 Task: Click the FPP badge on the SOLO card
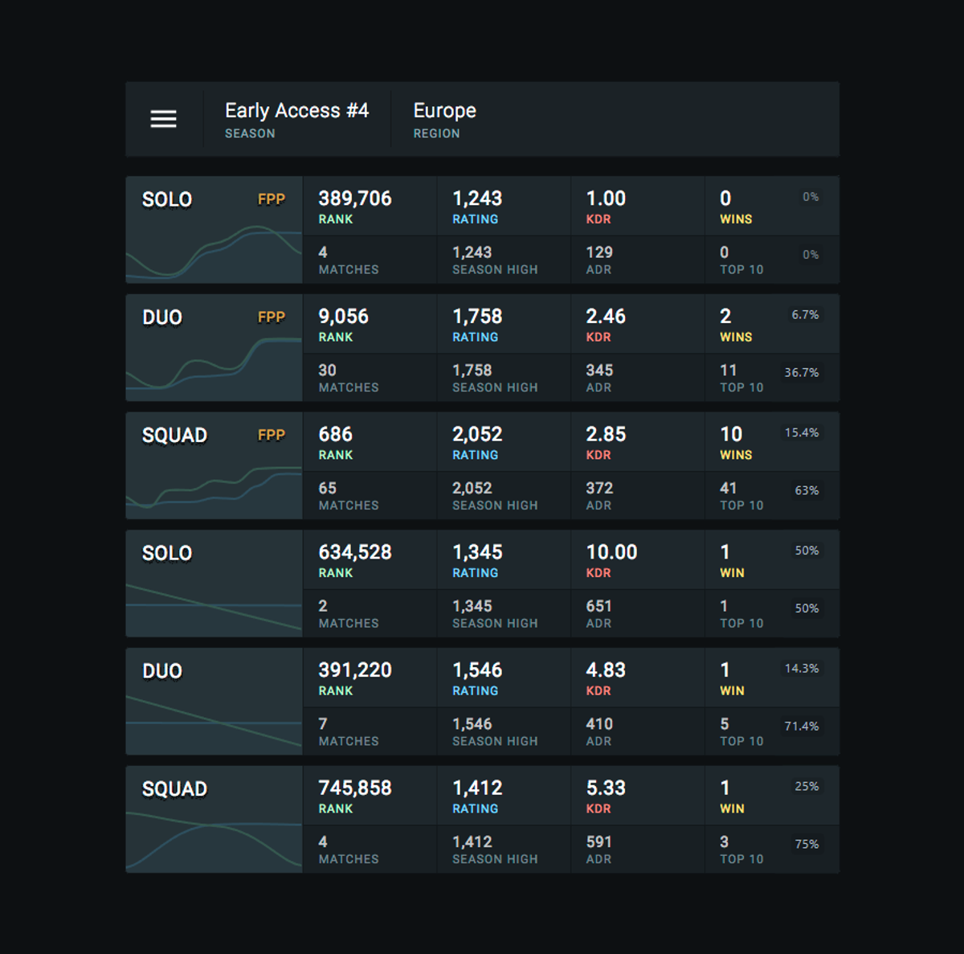click(x=271, y=199)
